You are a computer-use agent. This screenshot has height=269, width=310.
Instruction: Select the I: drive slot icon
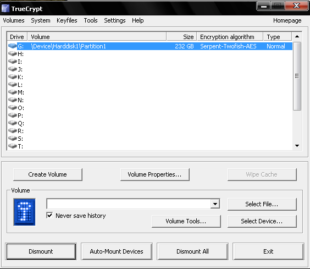13,62
